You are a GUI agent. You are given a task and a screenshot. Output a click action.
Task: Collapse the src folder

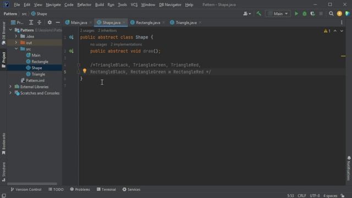(x=16, y=49)
